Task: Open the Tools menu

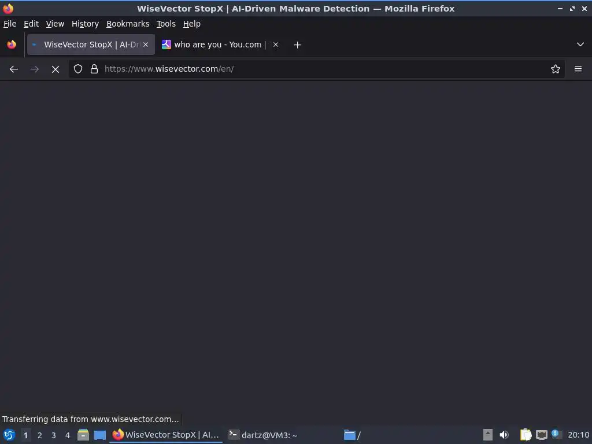Action: point(166,24)
